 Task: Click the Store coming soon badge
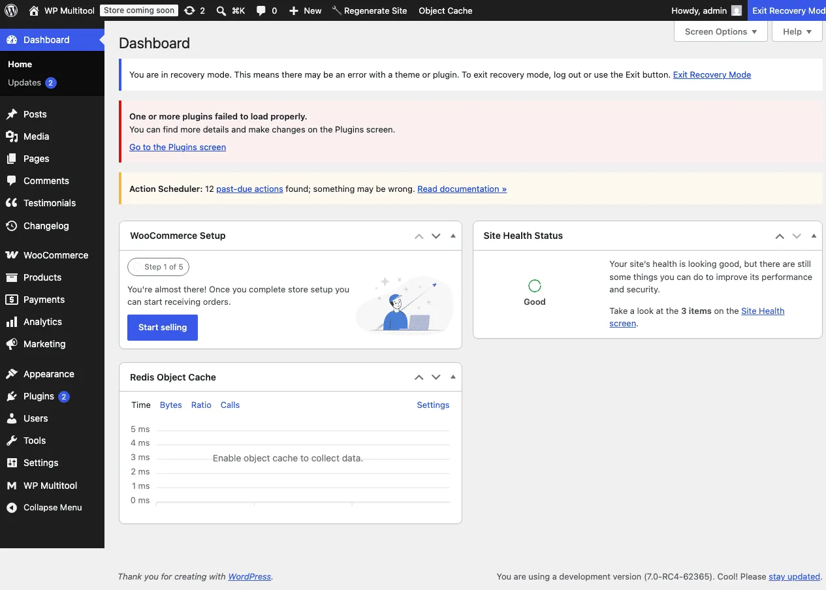tap(139, 10)
